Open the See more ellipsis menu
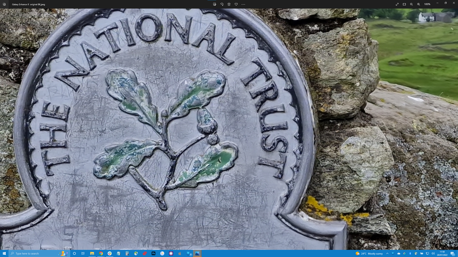This screenshot has height=257, width=458. click(x=243, y=4)
